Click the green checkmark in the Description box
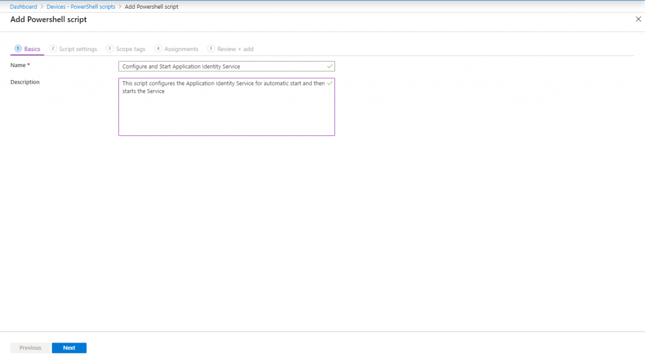The width and height of the screenshot is (645, 364). click(329, 83)
